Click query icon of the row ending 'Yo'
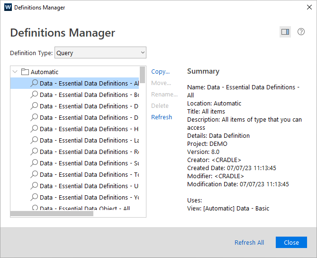The height and width of the screenshot is (258, 317). (x=34, y=197)
